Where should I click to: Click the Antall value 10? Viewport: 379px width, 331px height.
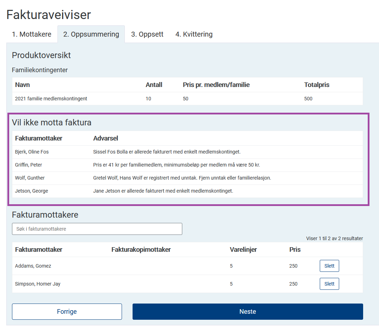click(x=148, y=99)
